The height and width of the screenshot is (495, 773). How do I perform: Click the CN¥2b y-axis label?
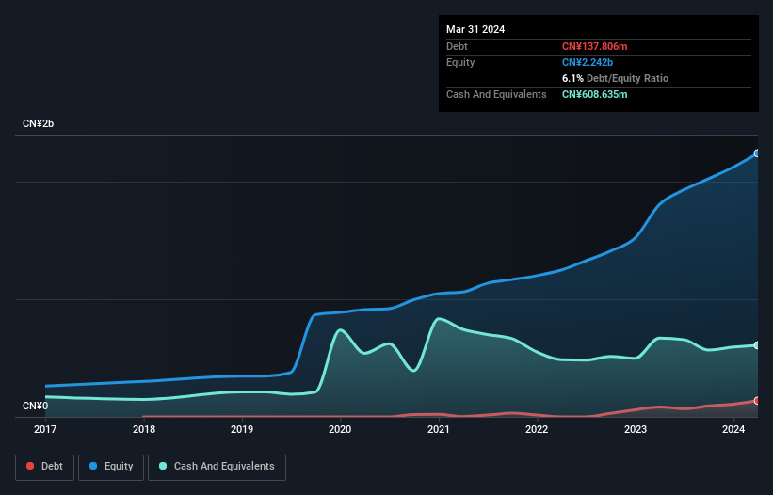[38, 123]
